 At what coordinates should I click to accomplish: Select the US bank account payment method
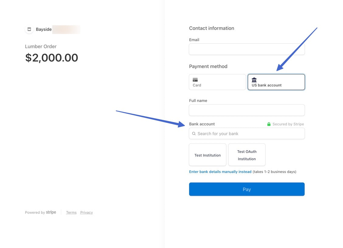pyautogui.click(x=276, y=82)
